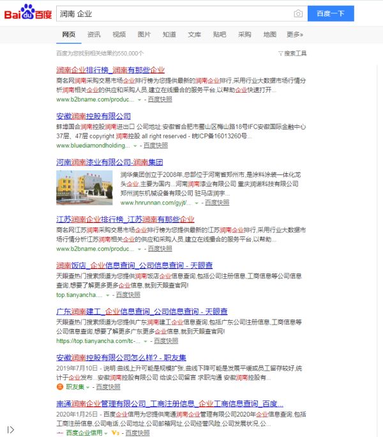Screen dimensions: 383x437
Task: Click the side panel expand arrow icon
Action: coord(11,429)
